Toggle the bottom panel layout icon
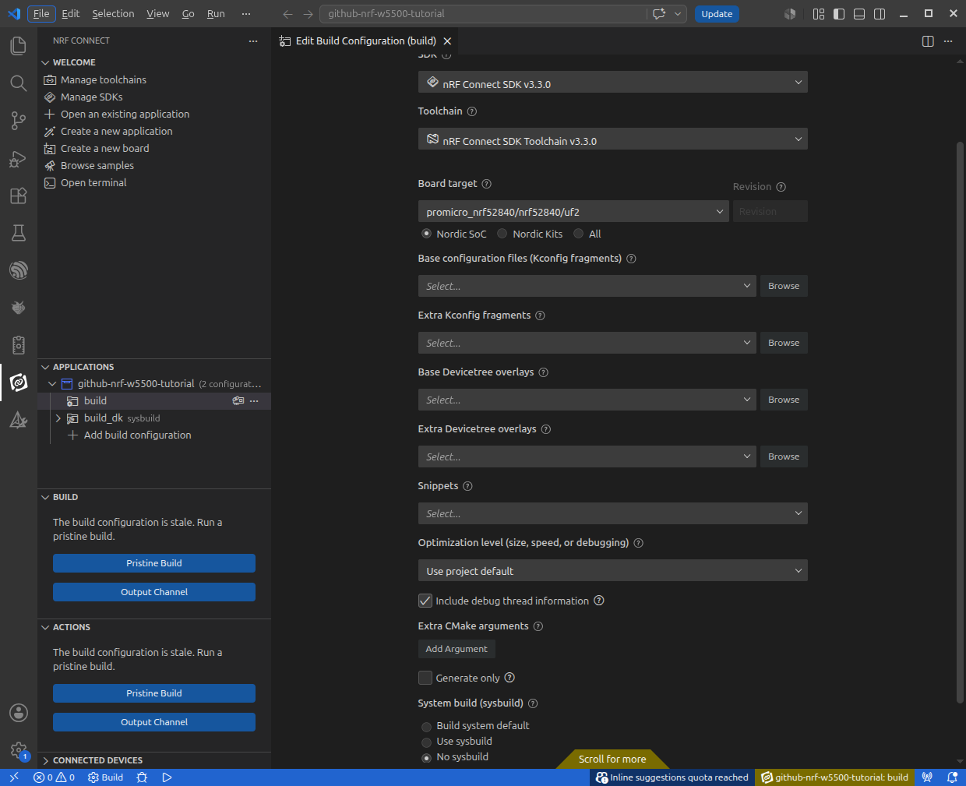Image resolution: width=966 pixels, height=786 pixels. 859,14
